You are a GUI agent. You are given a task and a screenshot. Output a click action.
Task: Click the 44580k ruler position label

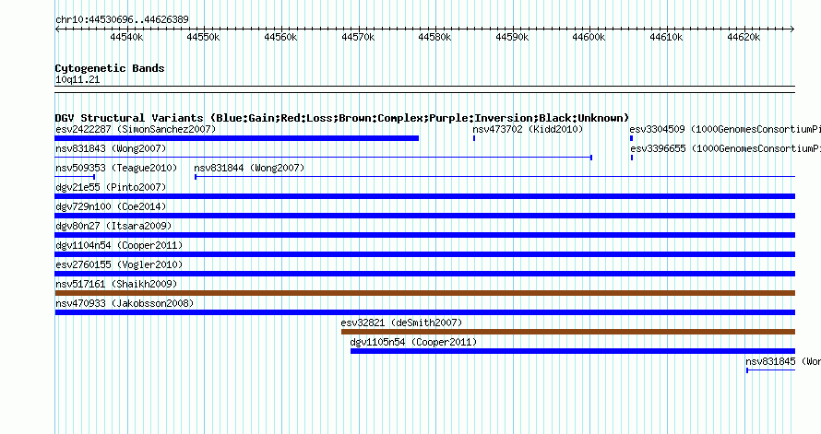[434, 37]
